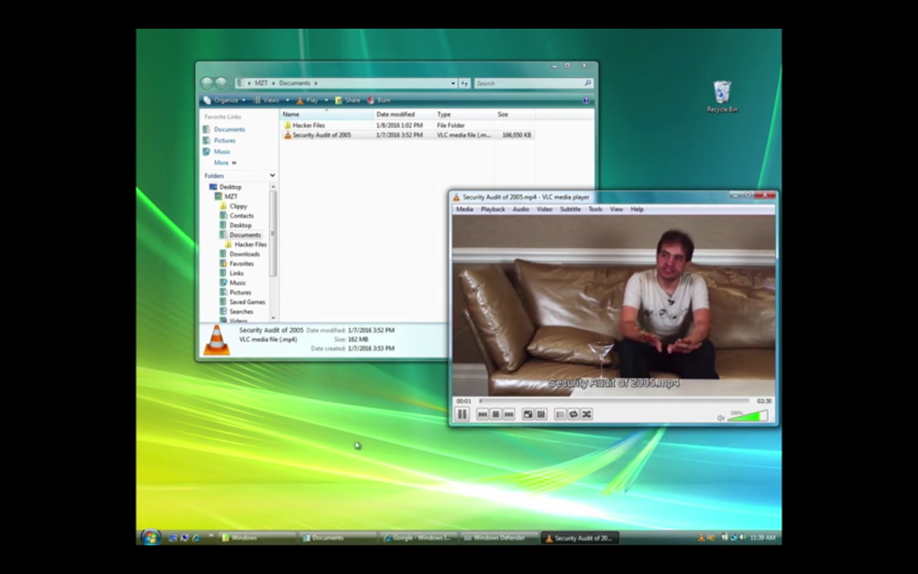918x574 pixels.
Task: Open the Play dropdown arrow
Action: click(326, 100)
